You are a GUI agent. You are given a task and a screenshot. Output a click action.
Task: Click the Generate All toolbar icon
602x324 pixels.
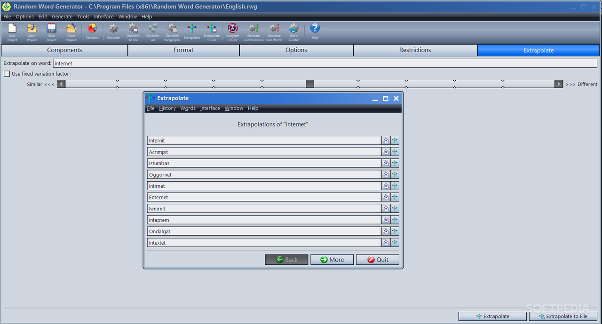tap(152, 32)
